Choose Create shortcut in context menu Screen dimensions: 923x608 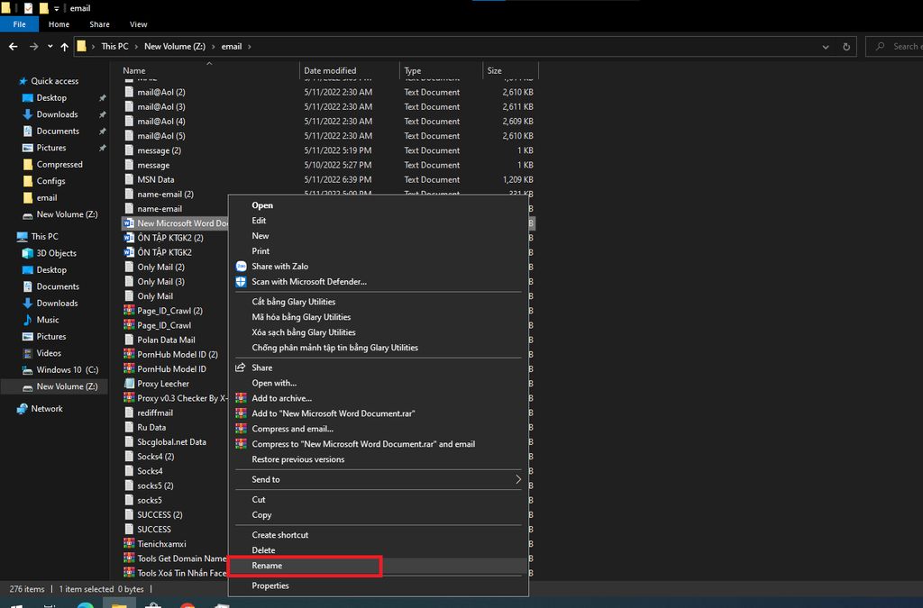point(279,534)
